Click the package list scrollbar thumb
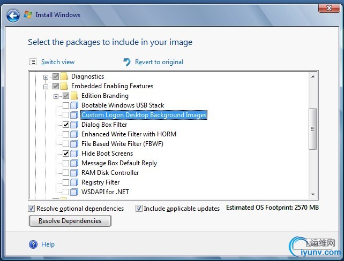The image size is (344, 261). coord(312,129)
